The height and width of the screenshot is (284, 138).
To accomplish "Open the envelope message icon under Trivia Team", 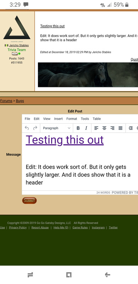I will [15, 54].
